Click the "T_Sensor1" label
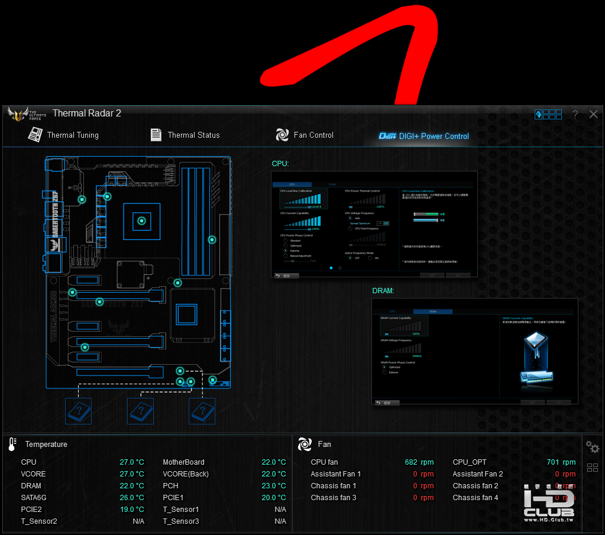Screen dimensions: 605x535 point(181,510)
